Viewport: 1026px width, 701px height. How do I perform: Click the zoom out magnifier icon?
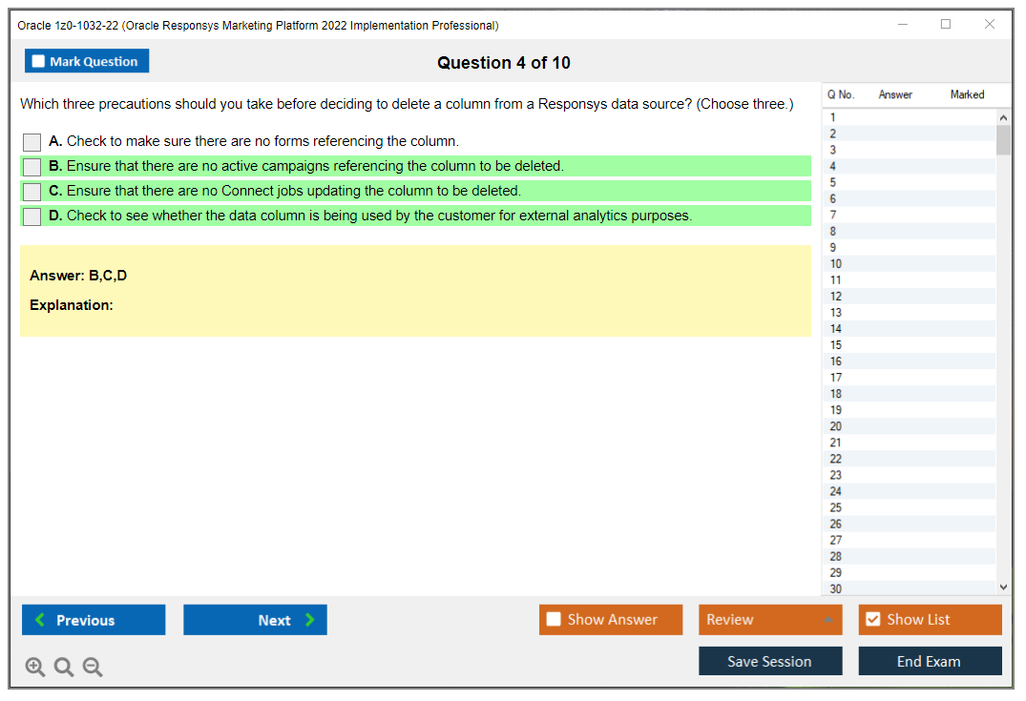tap(92, 667)
